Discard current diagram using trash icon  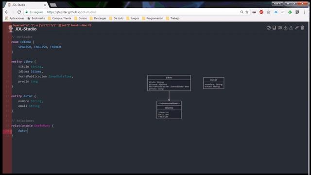302,28
